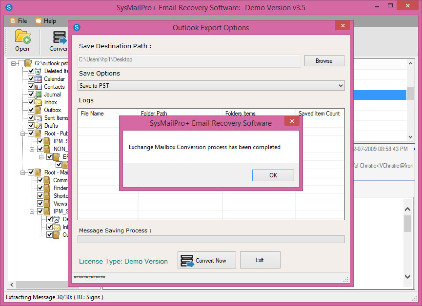Collapse the NON_ subfolder node
This screenshot has width=422, height=306.
pos(32,149)
